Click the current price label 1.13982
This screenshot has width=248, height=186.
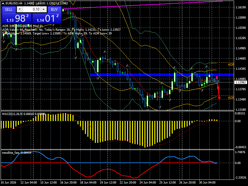point(241,82)
